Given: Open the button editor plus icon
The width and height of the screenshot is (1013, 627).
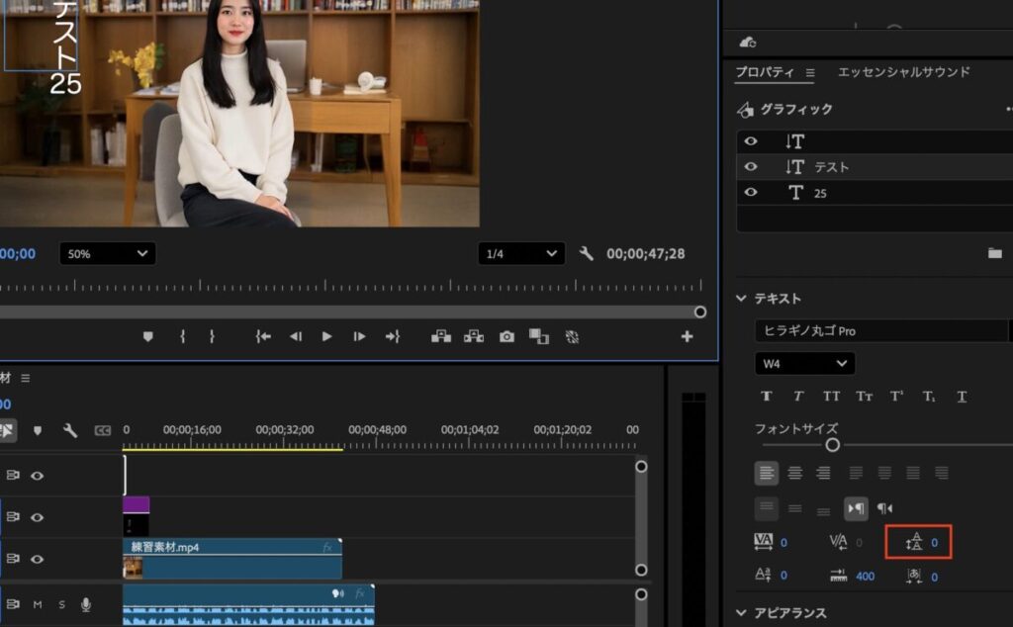Looking at the screenshot, I should tap(687, 336).
